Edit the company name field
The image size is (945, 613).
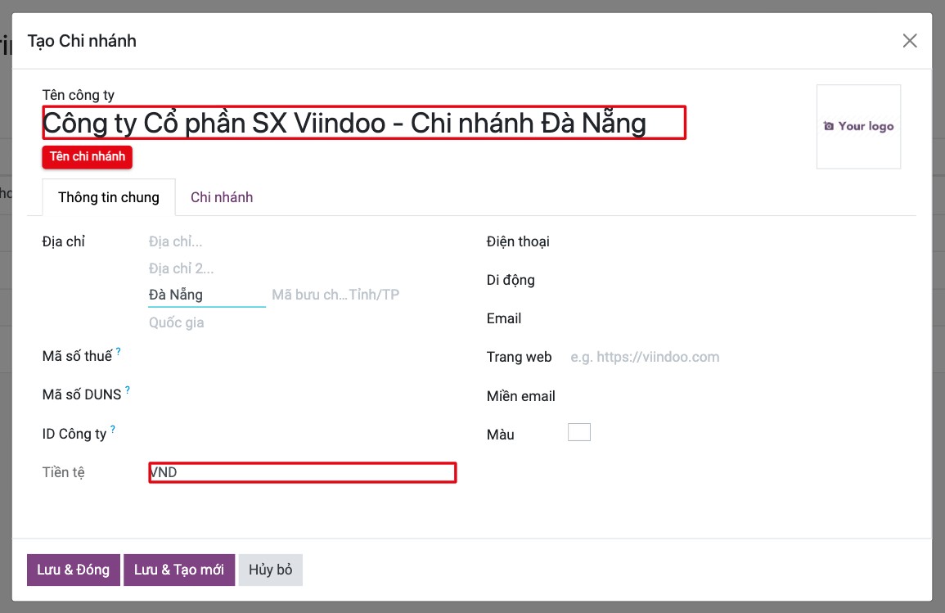pyautogui.click(x=364, y=123)
